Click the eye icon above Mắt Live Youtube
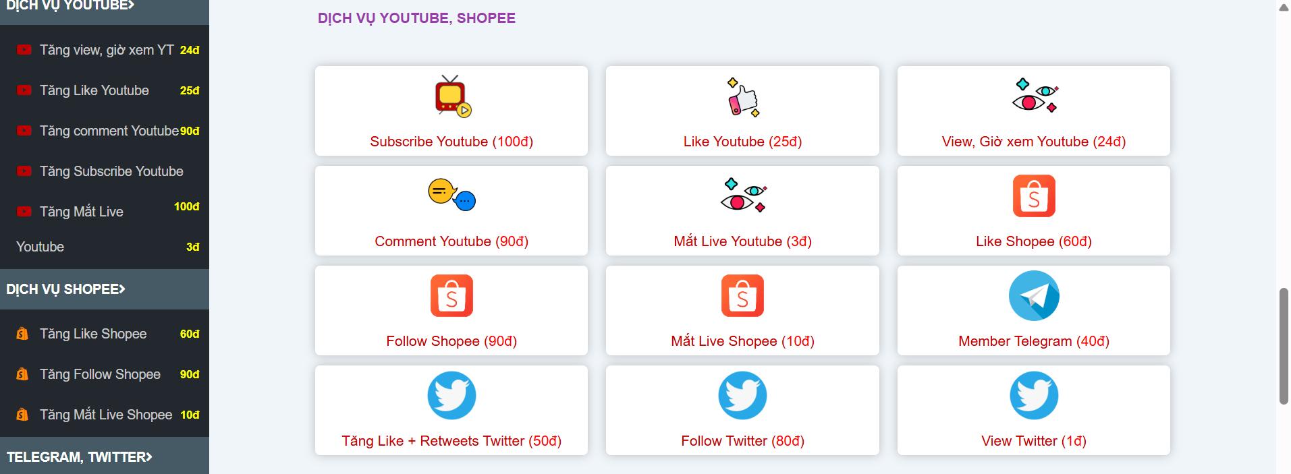The height and width of the screenshot is (474, 1291). (x=742, y=195)
